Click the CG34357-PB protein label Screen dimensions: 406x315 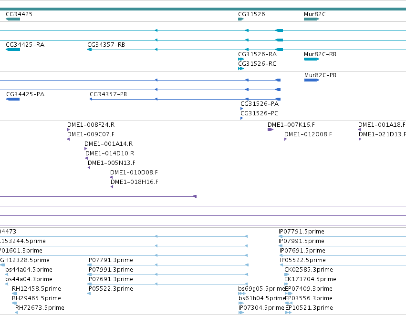(x=108, y=94)
